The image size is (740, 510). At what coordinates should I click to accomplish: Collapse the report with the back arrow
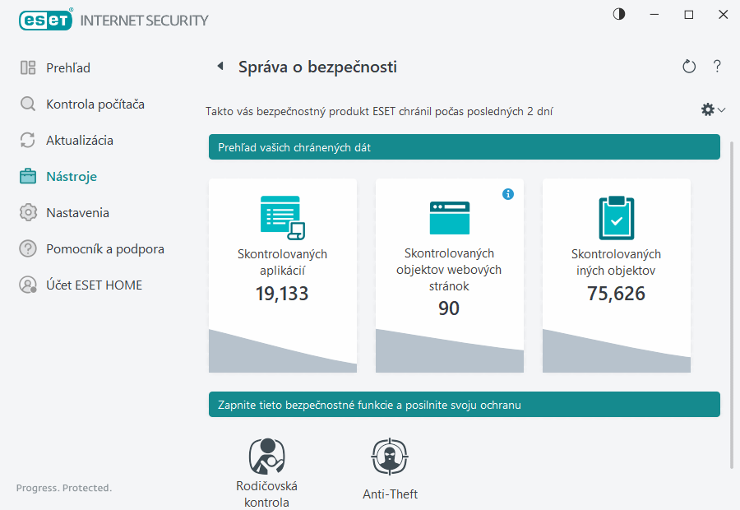[x=220, y=67]
